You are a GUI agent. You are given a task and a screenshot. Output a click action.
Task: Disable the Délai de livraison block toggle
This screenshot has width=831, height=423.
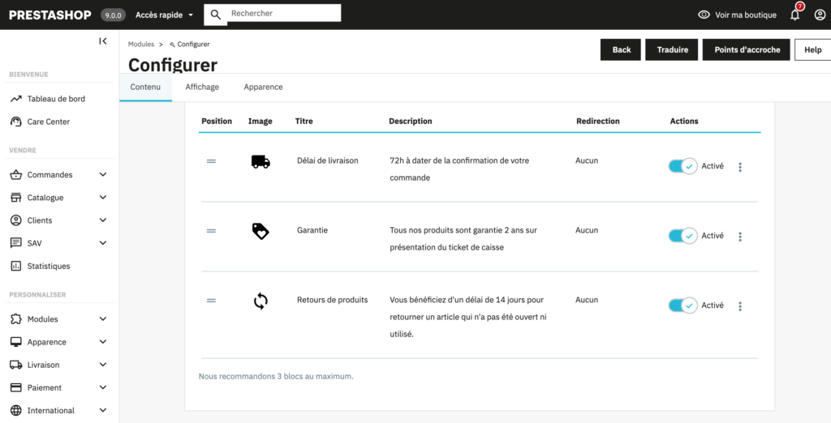pos(682,166)
